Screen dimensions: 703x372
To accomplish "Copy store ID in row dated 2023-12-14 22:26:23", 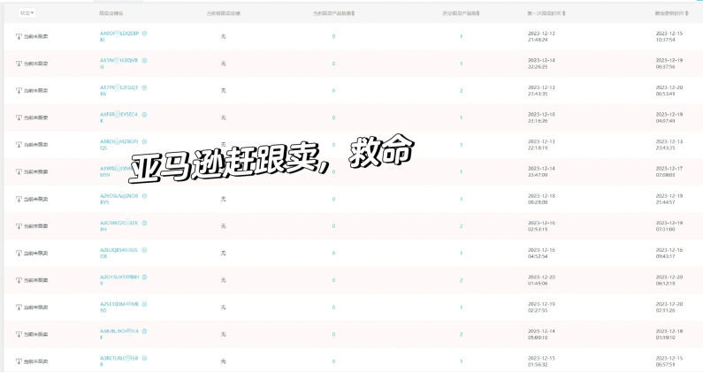I will point(144,60).
